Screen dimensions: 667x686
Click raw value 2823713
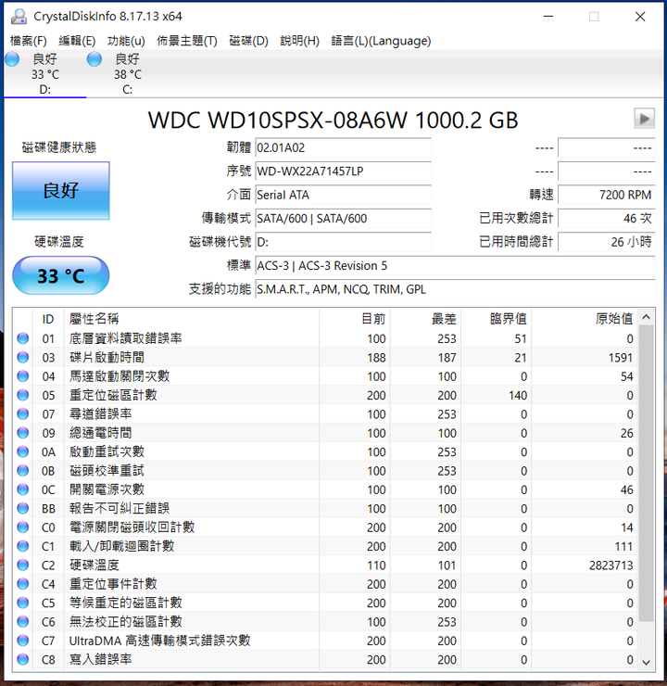tap(610, 565)
